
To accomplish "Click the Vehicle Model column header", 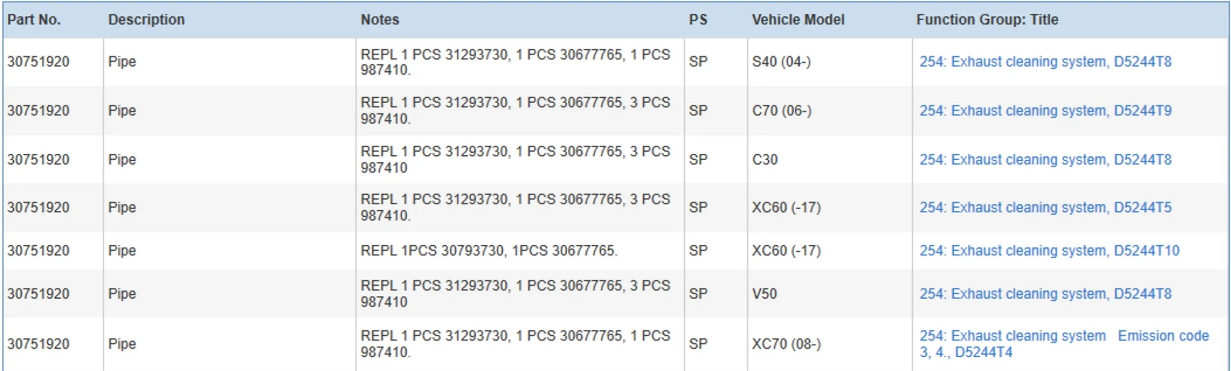I will (798, 20).
